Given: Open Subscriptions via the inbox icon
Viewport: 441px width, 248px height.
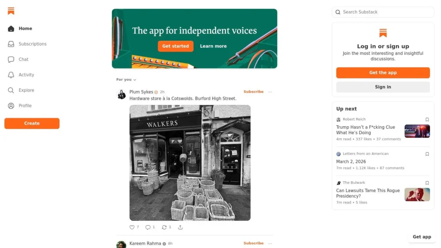Looking at the screenshot, I should 10,43.
